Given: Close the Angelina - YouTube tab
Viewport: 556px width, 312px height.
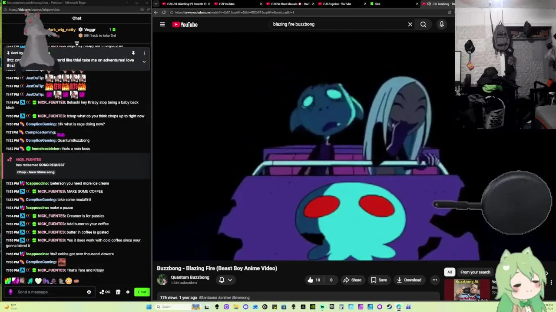Looking at the screenshot, I should coord(365,4).
